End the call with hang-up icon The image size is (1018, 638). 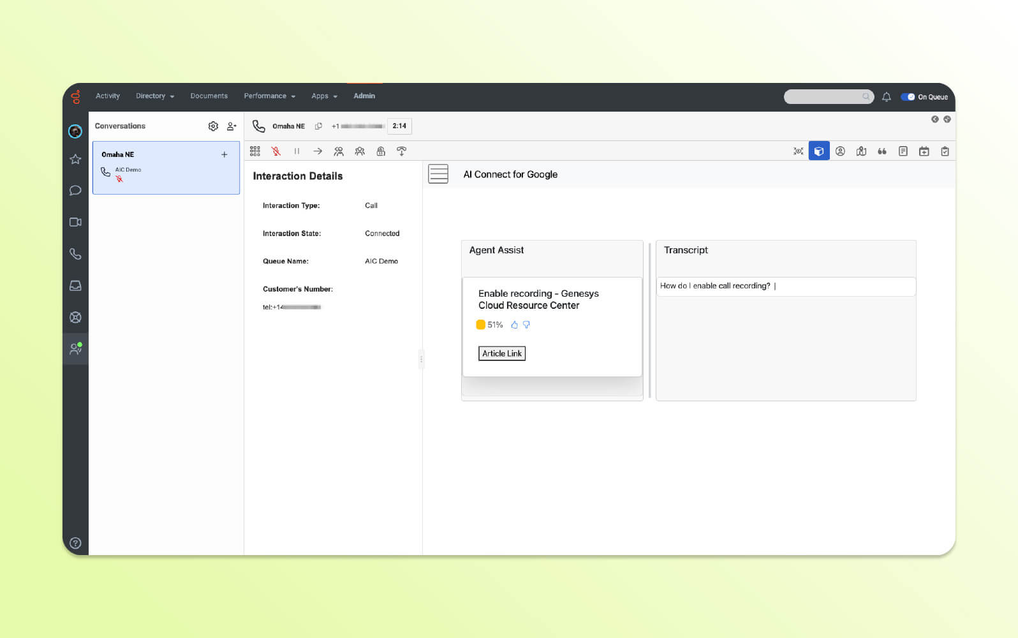[x=401, y=151]
